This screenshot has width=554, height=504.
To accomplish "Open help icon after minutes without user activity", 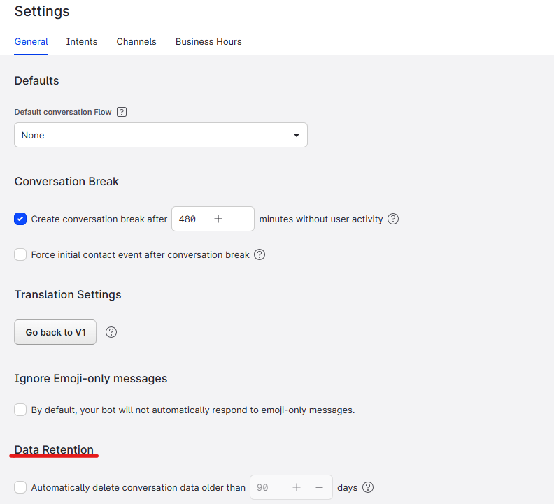I will coord(393,219).
